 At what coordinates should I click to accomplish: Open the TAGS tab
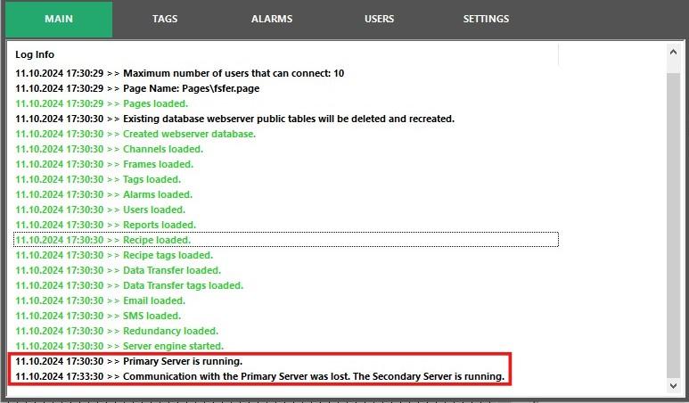tap(165, 19)
